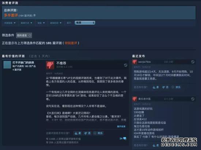Click the help icon beside the 194 篇评测 count
The width and height of the screenshot is (201, 150).
click(34, 15)
